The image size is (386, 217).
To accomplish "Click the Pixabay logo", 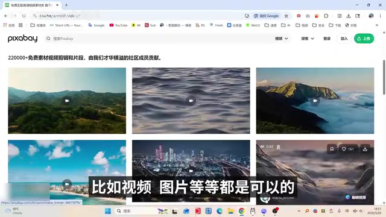I will 22,39.
